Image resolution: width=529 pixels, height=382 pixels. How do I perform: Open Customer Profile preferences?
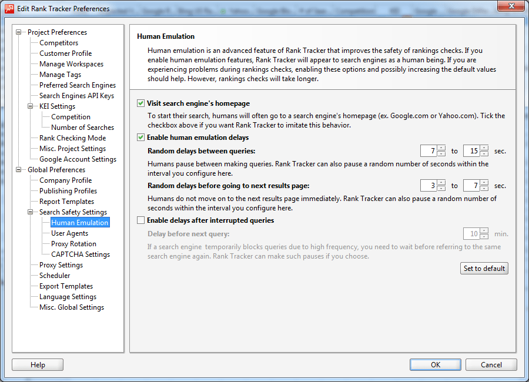pyautogui.click(x=65, y=53)
